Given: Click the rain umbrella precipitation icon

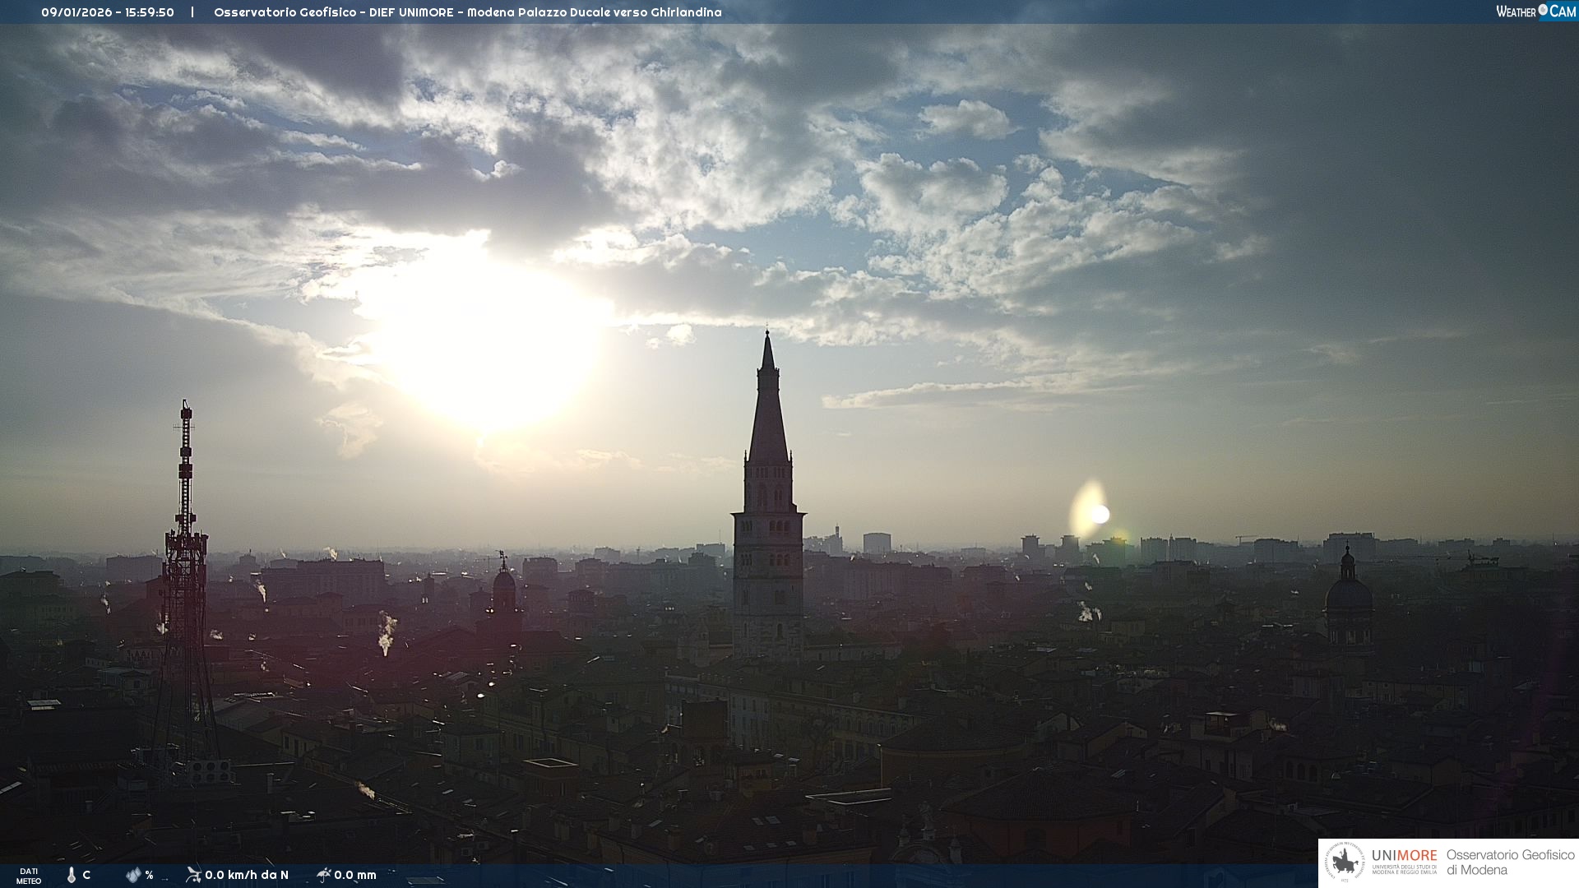Looking at the screenshot, I should (323, 875).
